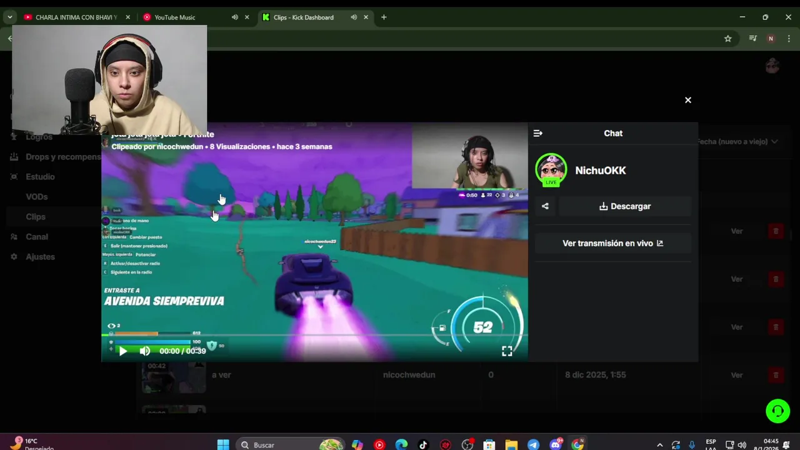Image resolution: width=800 pixels, height=450 pixels.
Task: Click Ver in the 'a ver' clip row
Action: click(x=737, y=375)
